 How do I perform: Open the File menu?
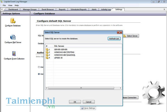(x=4, y=6)
